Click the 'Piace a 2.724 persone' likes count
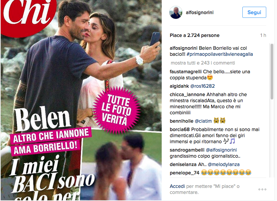Viewport: 277px width, 201px height. [195, 35]
